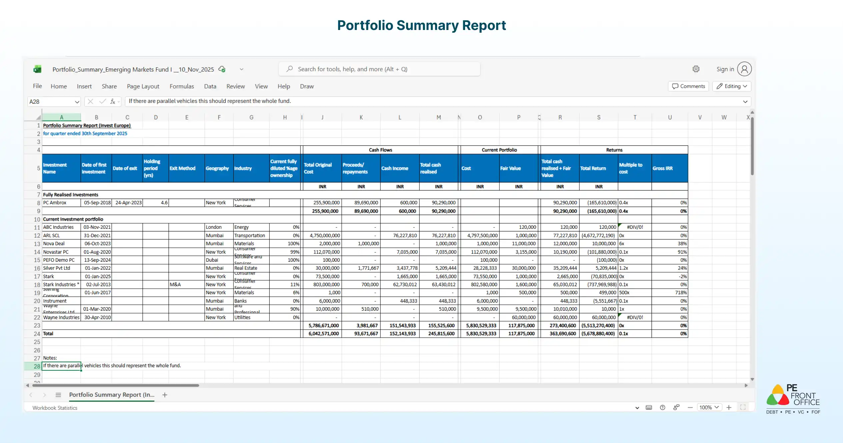Click the horizontal scrollbar thumb
The image size is (843, 443).
tap(116, 385)
